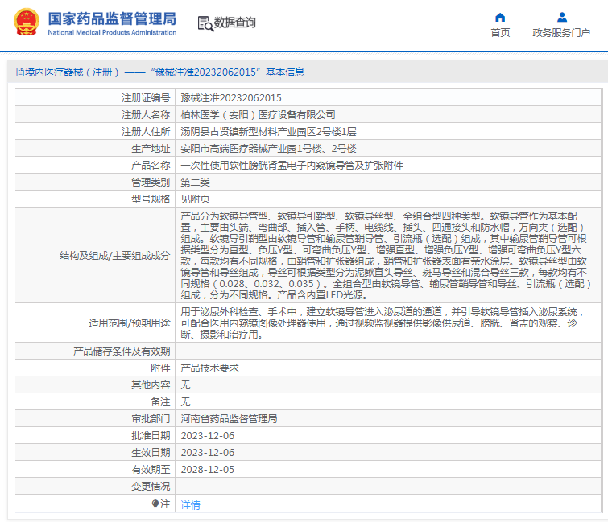608x522 pixels.
Task: Click the 备注 label
Action: point(160,402)
